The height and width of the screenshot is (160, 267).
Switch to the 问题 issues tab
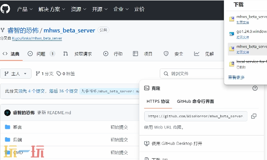coord(41,54)
